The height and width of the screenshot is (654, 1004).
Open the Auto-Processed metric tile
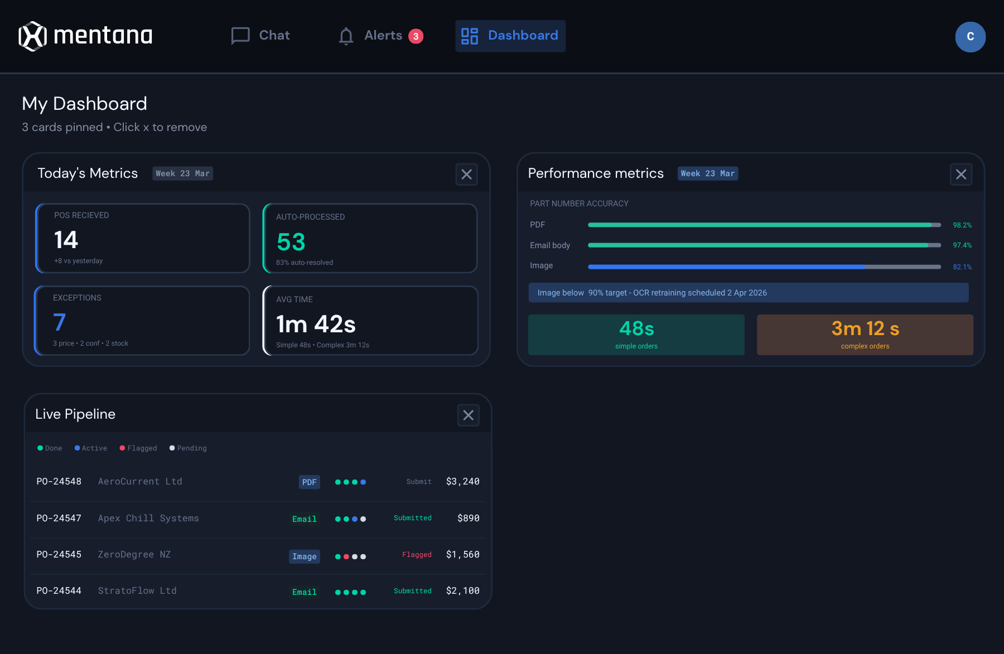click(370, 238)
